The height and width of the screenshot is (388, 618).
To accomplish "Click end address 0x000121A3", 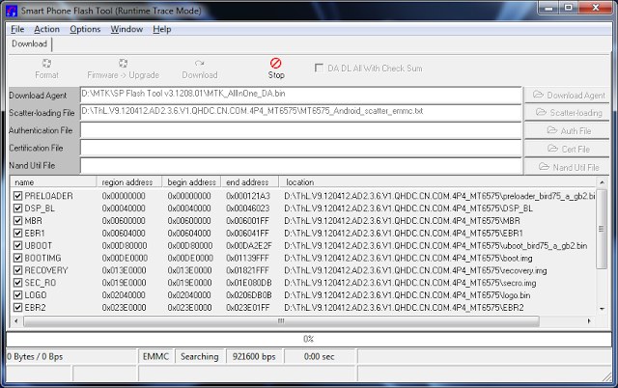I will click(248, 196).
